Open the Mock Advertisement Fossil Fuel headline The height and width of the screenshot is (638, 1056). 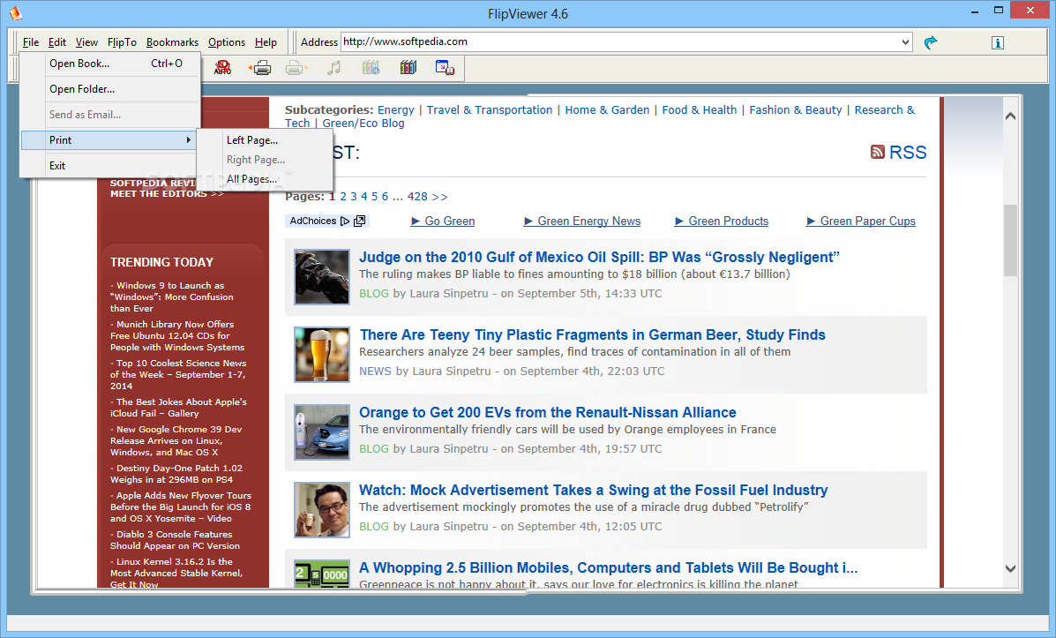pos(594,490)
